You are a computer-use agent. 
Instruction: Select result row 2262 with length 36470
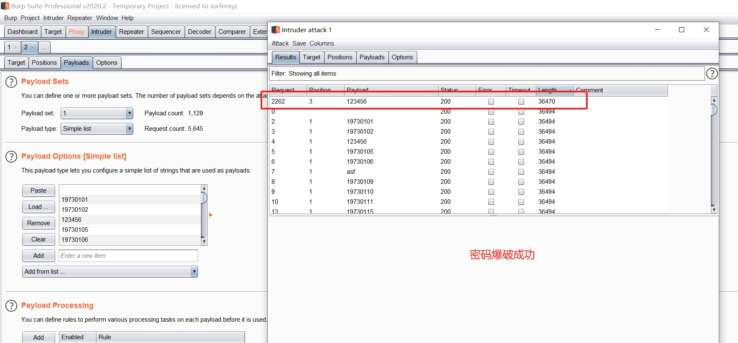coord(468,102)
